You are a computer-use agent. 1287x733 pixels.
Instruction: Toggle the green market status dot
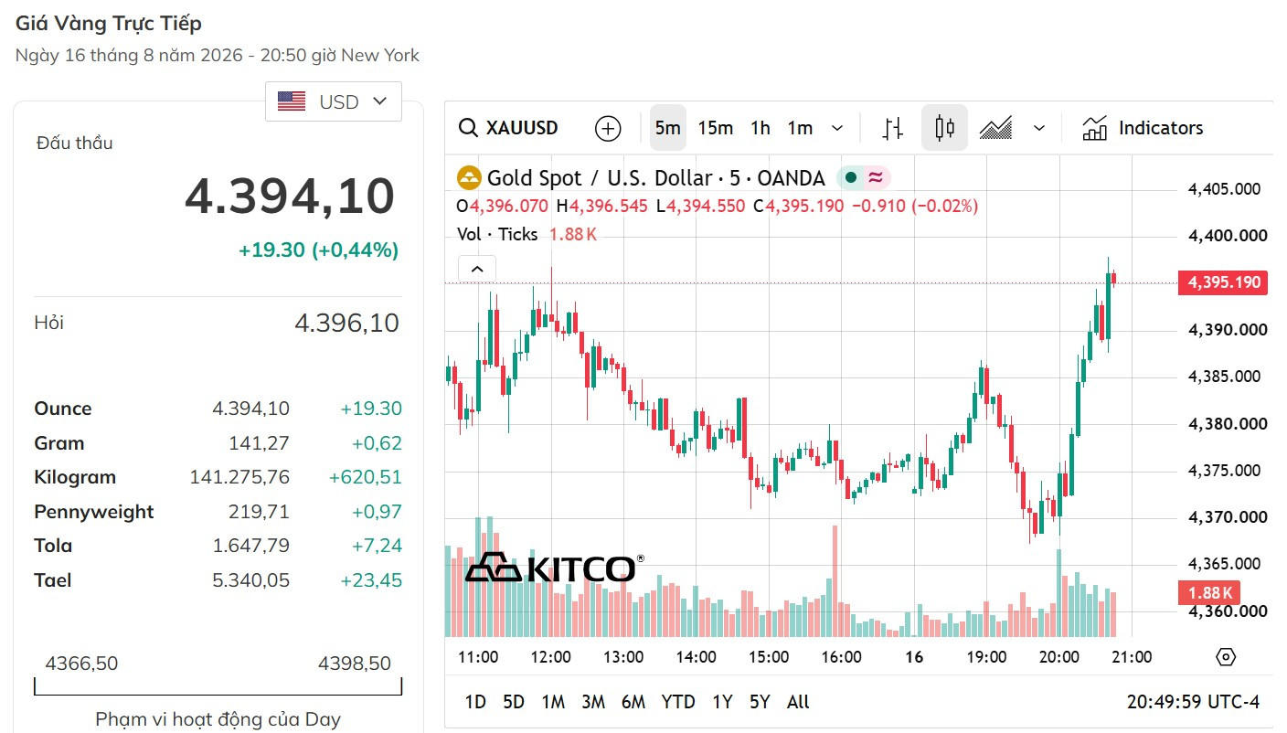click(x=851, y=177)
